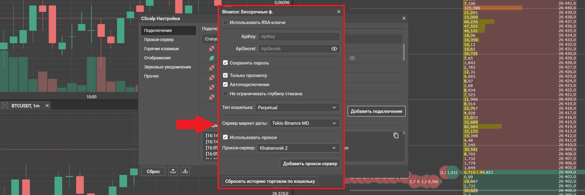Click Сбросить историю торговли по кошельку

tap(270, 181)
